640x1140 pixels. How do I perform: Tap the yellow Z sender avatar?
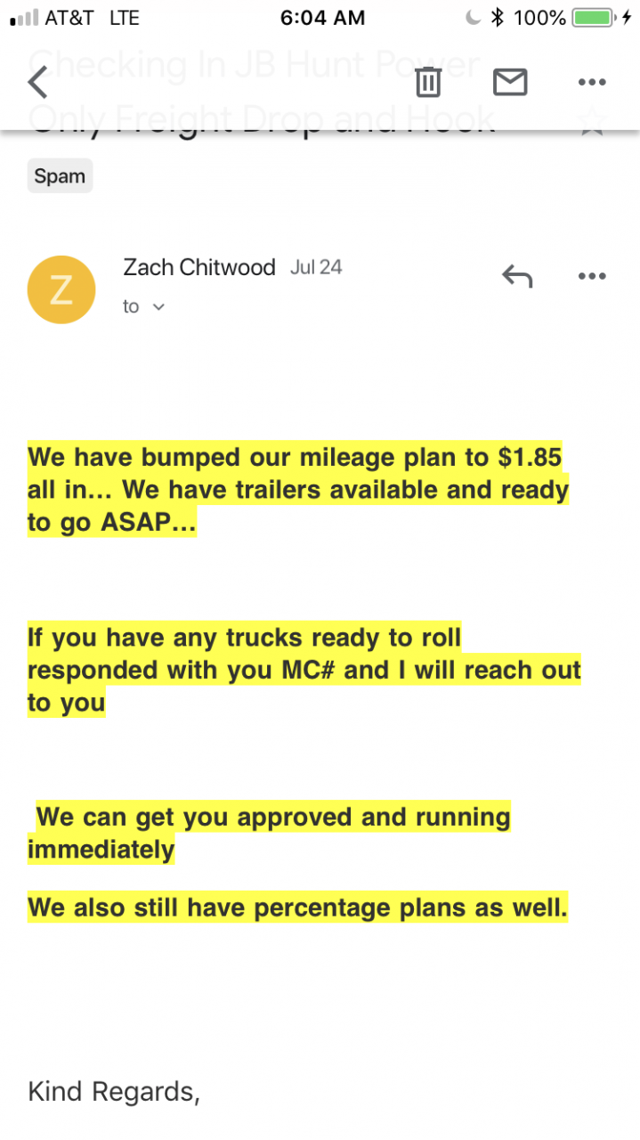(61, 289)
